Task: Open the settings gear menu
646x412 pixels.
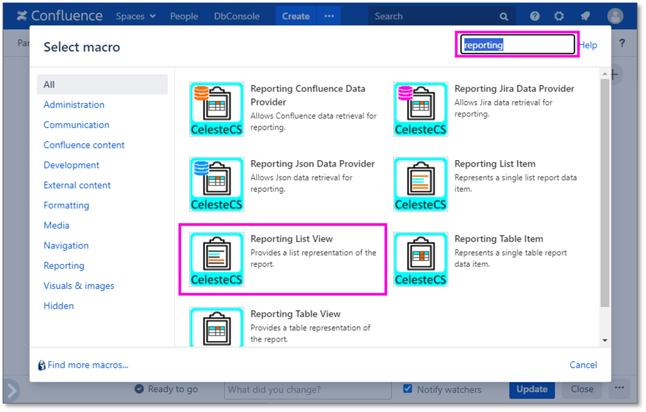Action: [559, 16]
